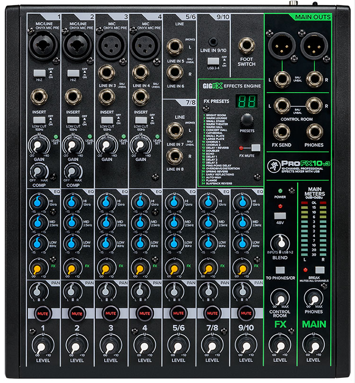
Task: Click channel 1 yellow FX send knob
Action: pyautogui.click(x=38, y=268)
